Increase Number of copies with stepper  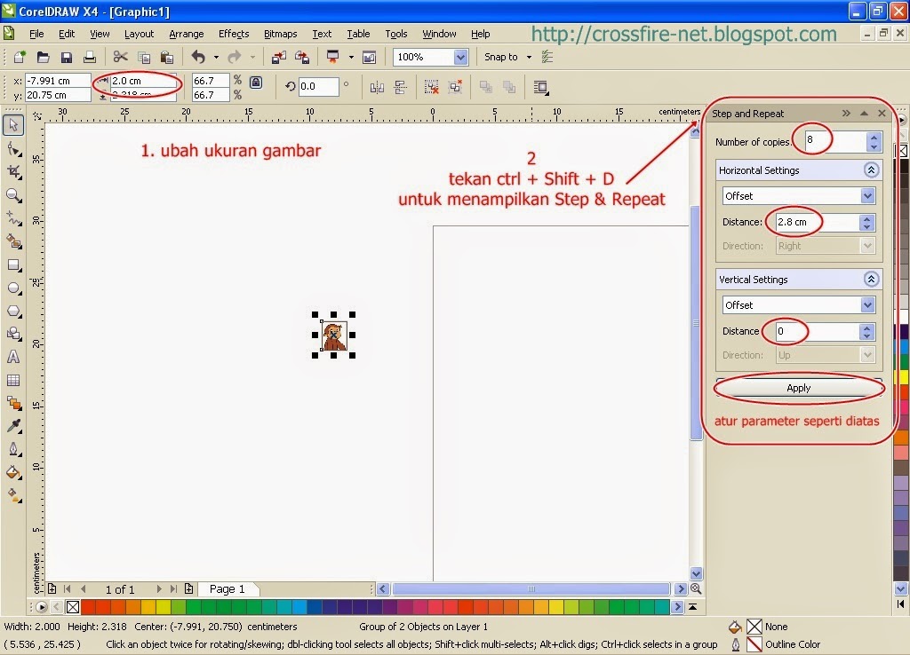874,138
